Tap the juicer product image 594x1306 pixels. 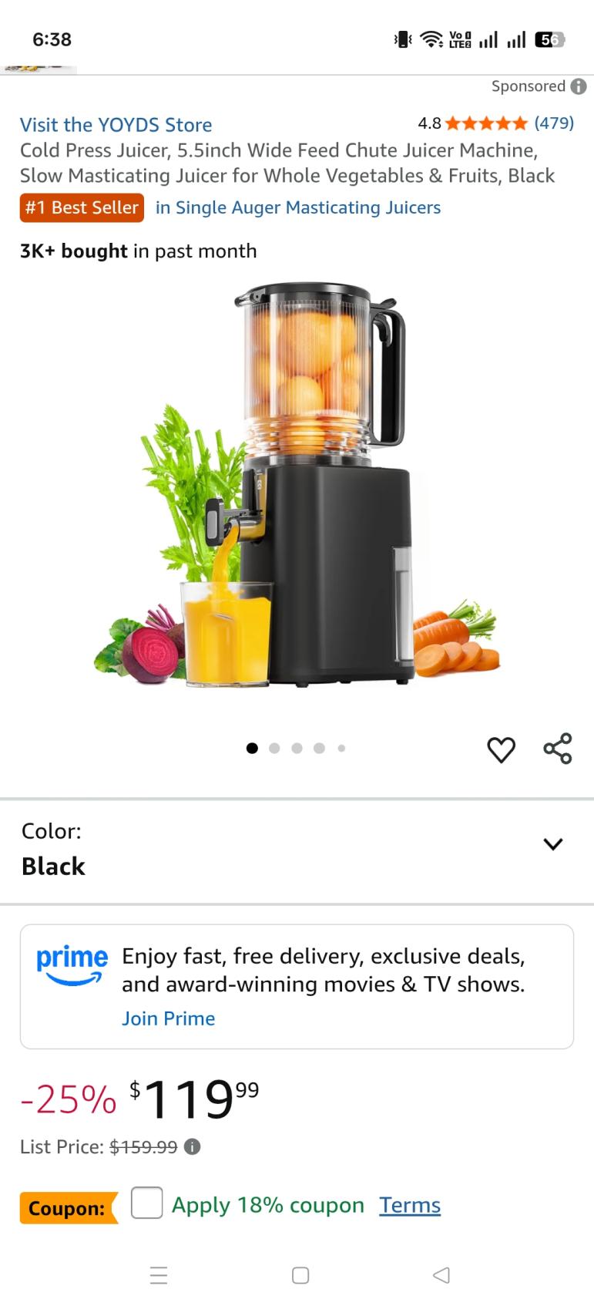(297, 484)
